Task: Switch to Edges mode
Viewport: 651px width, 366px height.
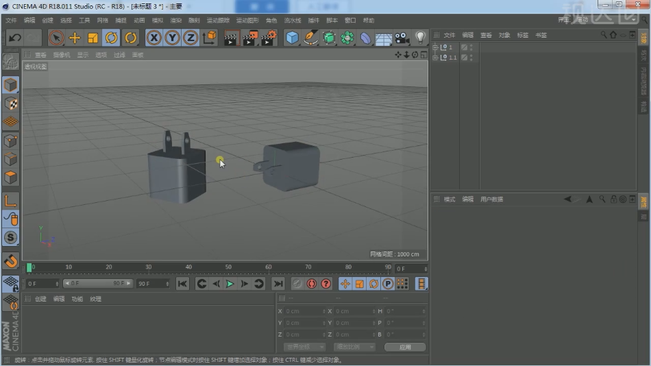Action: click(x=10, y=159)
